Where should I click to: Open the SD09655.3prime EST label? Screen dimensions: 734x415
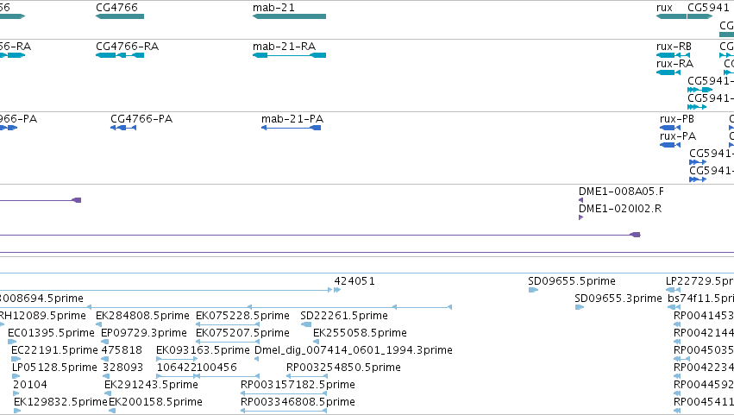point(618,299)
